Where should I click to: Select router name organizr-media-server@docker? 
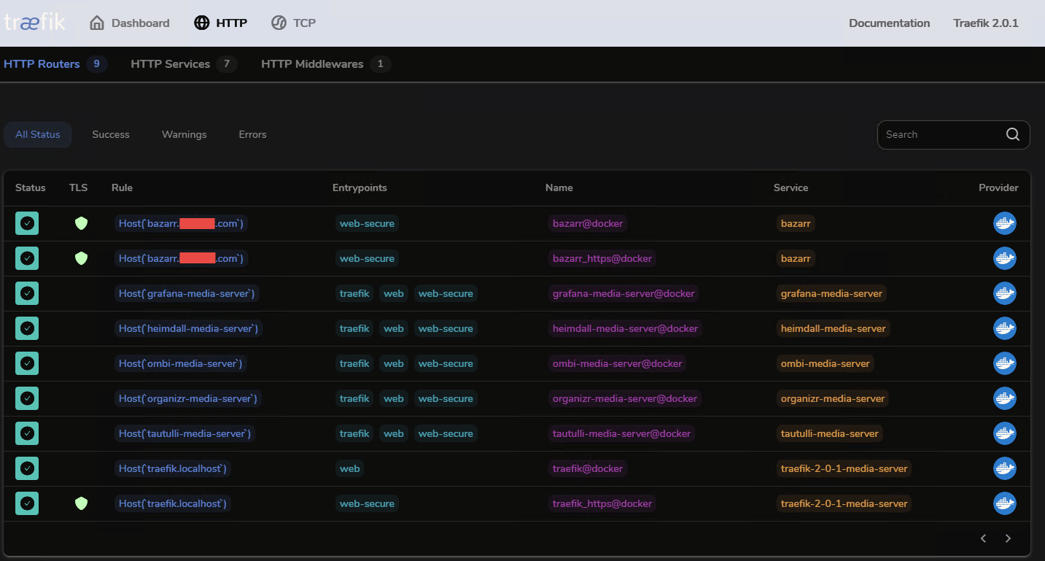[625, 398]
